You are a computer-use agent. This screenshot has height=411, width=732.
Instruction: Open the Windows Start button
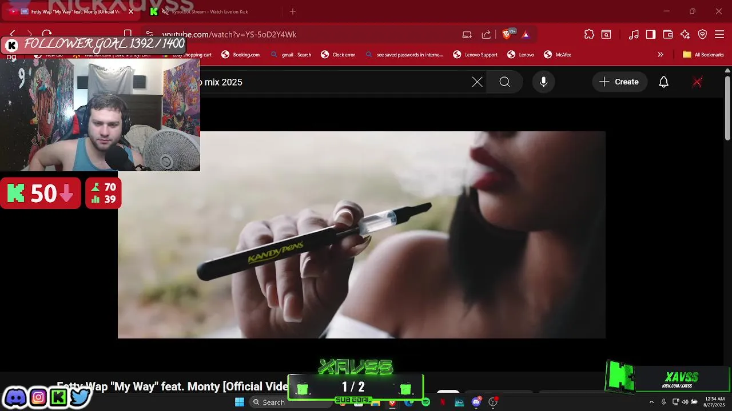(240, 402)
